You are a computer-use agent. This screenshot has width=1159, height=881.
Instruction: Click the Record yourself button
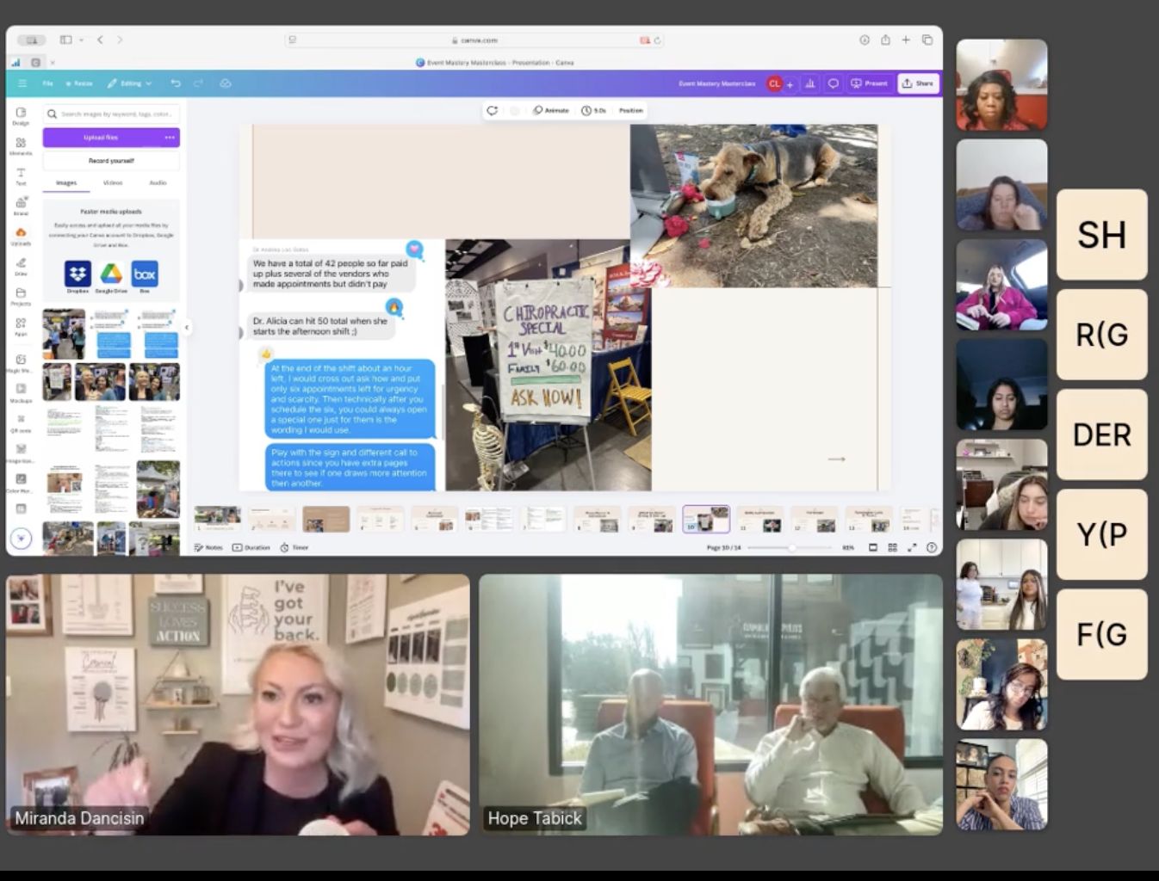point(111,161)
